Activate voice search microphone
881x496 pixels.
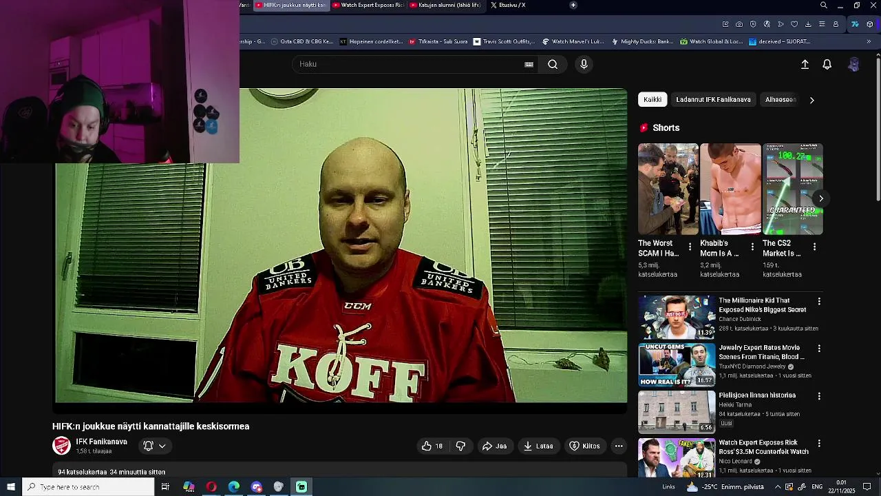584,64
